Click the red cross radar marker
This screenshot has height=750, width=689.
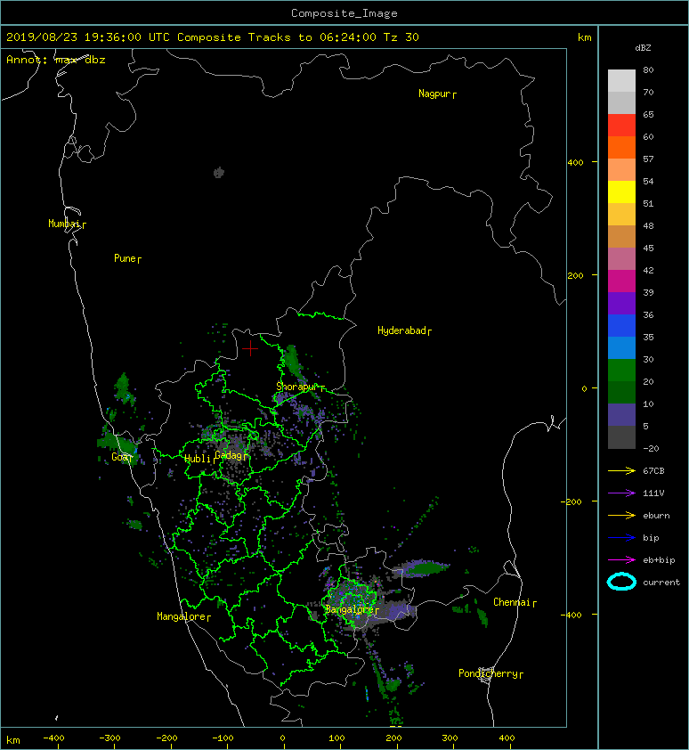[x=250, y=348]
